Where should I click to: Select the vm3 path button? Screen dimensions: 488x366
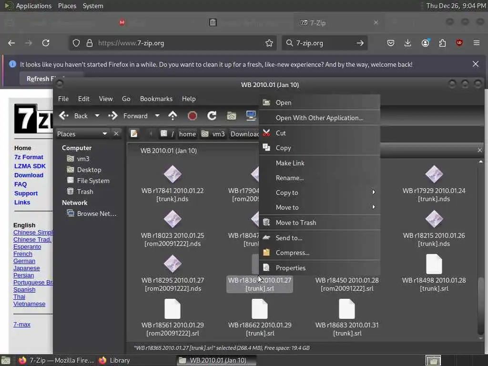(x=213, y=134)
